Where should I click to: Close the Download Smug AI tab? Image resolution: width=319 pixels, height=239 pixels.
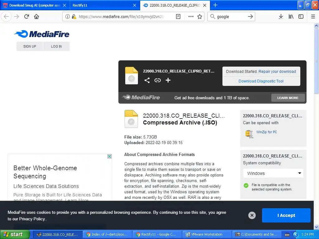coord(64,5)
